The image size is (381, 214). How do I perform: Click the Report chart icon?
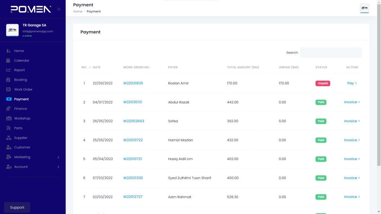pyautogui.click(x=9, y=70)
